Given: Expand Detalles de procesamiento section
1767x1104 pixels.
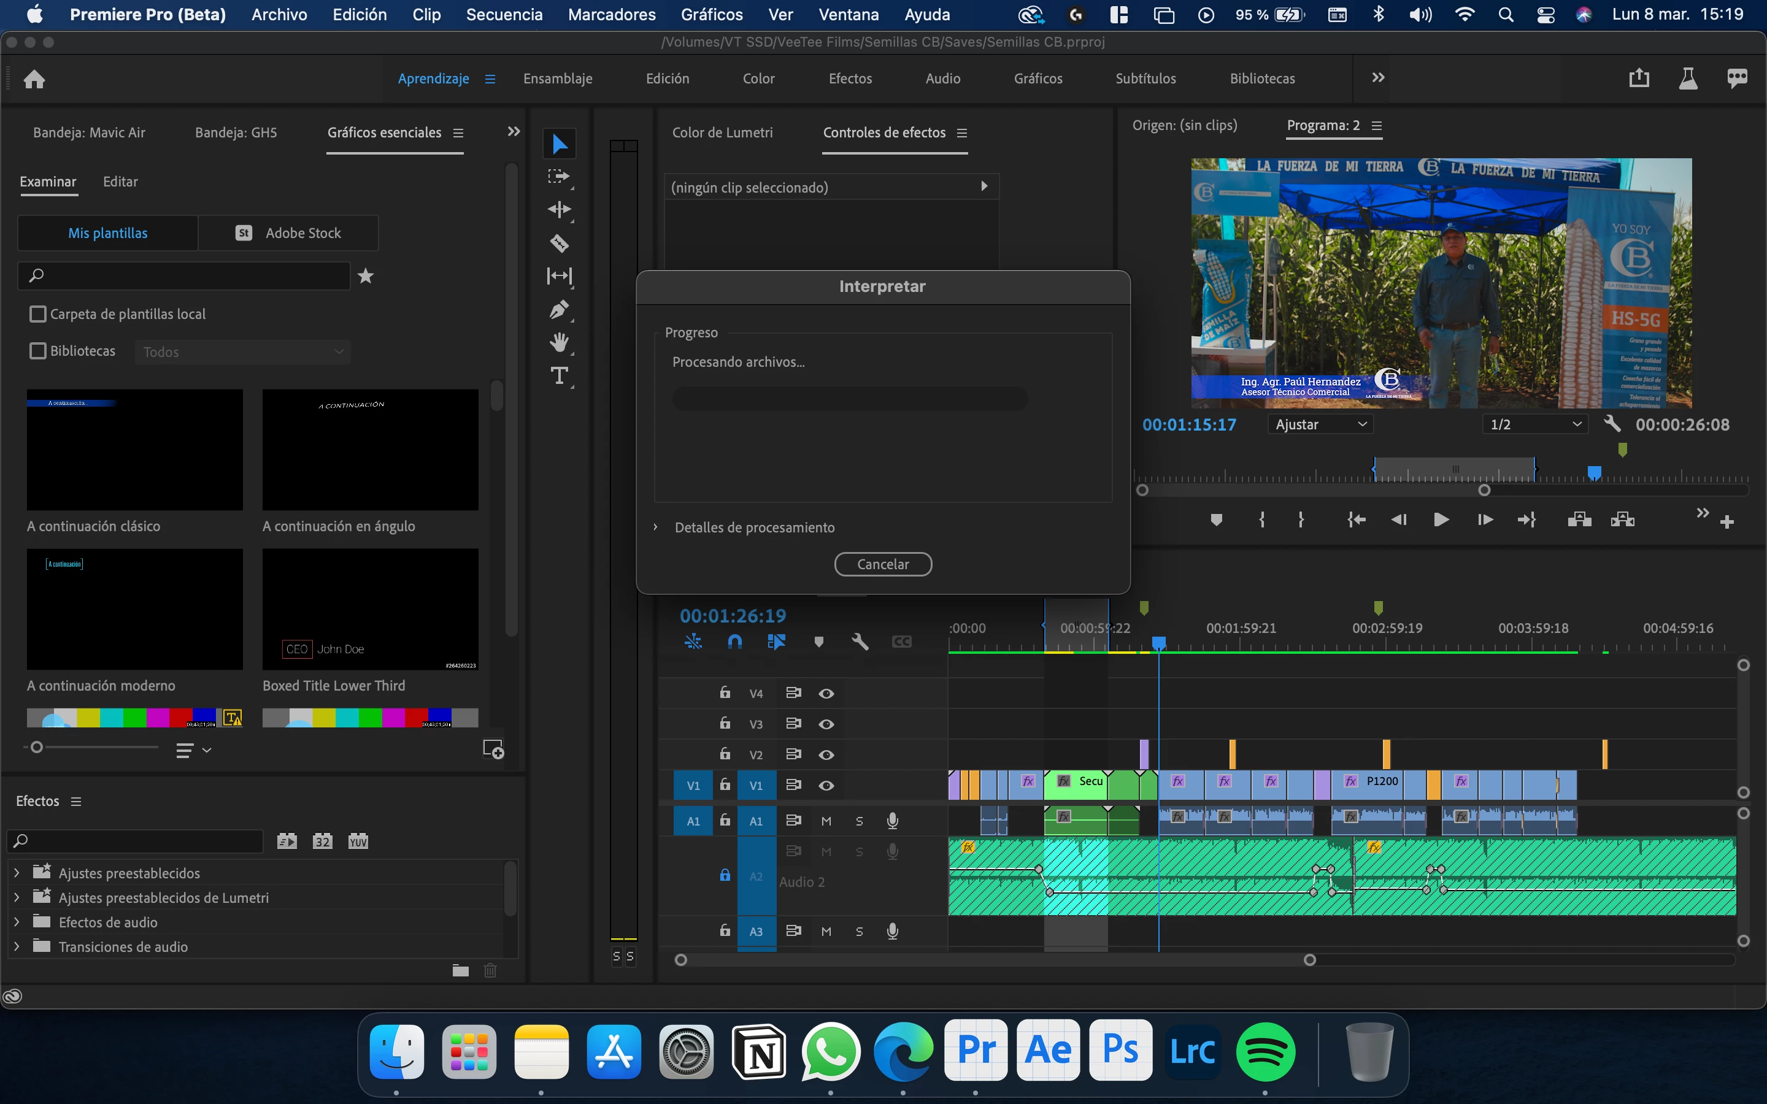Looking at the screenshot, I should coord(656,527).
